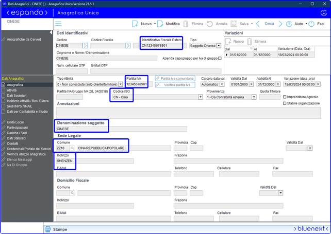Click the Modifica toolbar button
Screen dimensions: 331x234
169,24
